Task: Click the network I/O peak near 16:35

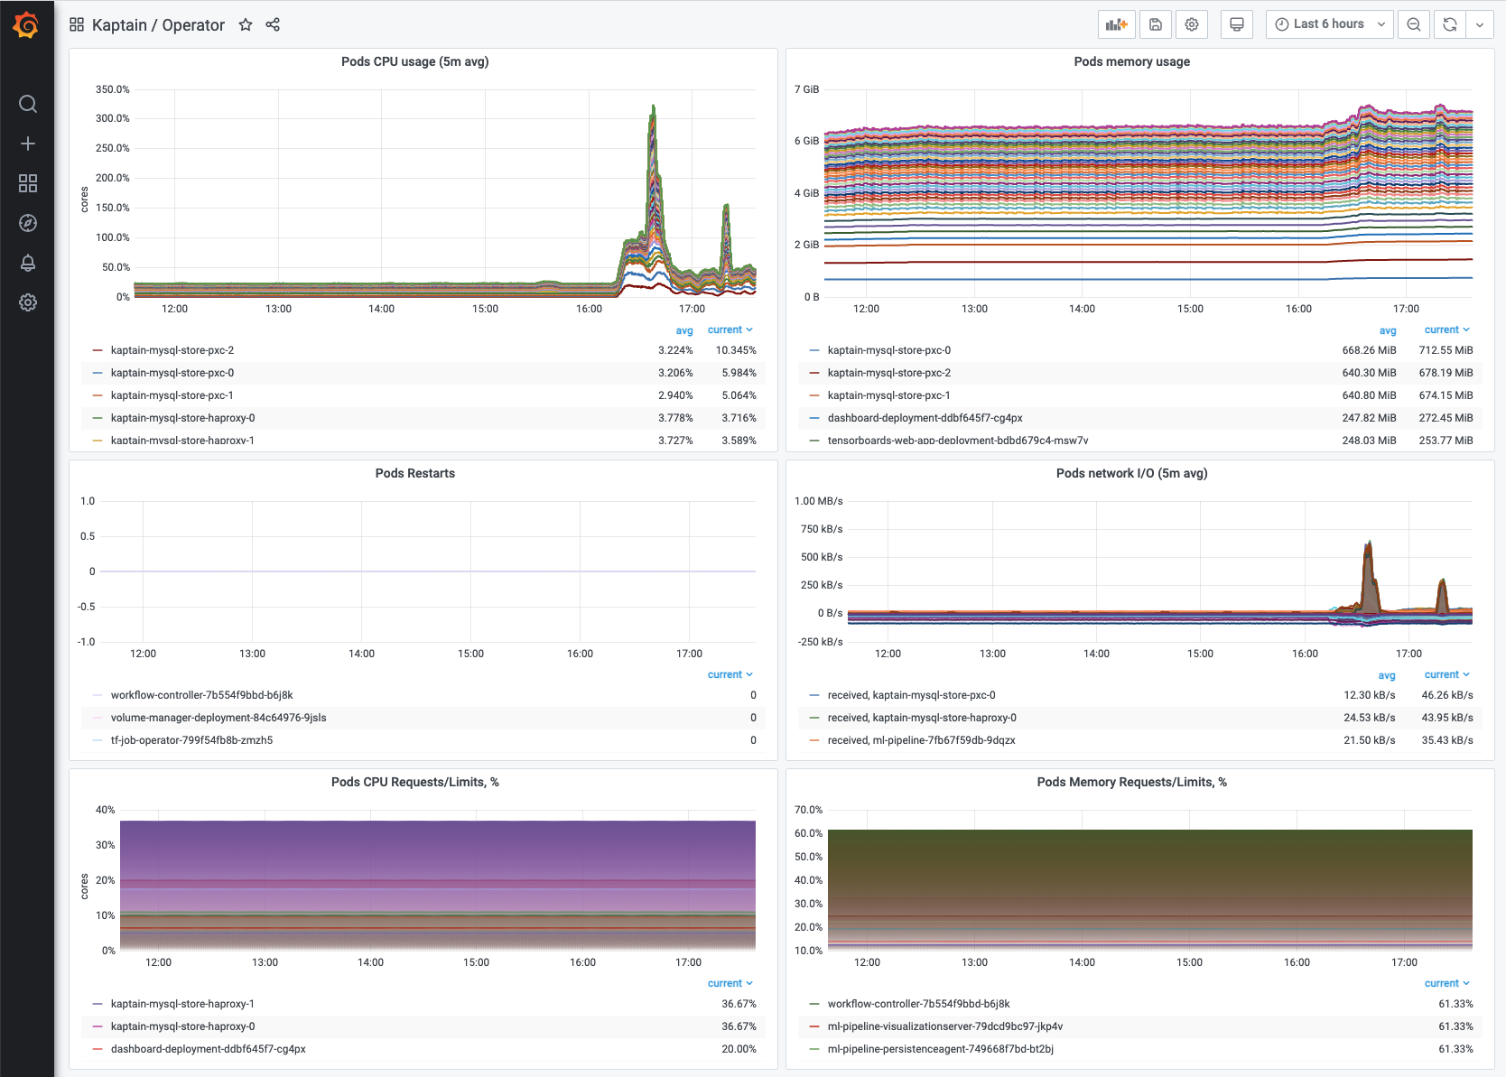Action: 1369,578
